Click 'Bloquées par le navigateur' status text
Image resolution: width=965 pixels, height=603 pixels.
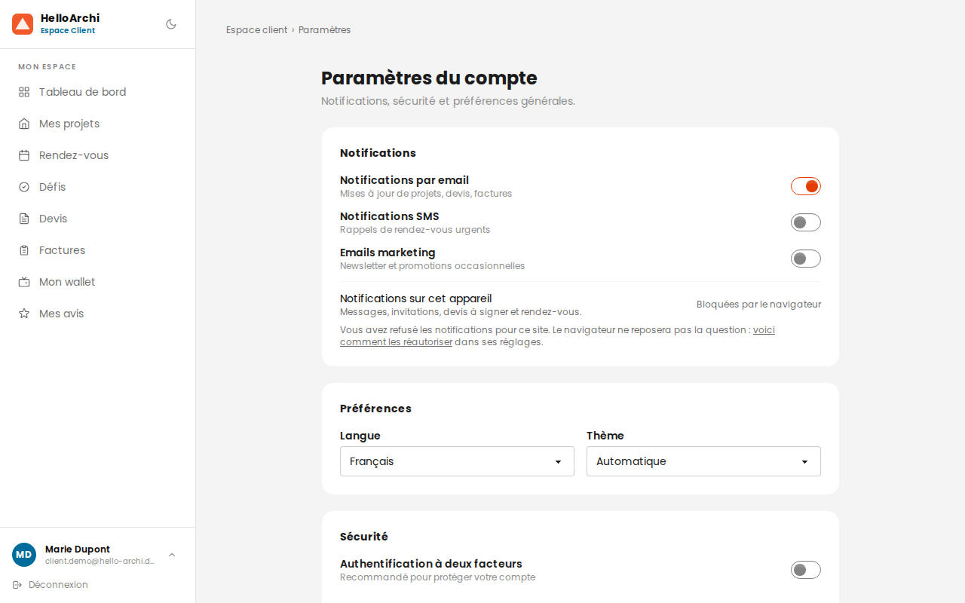(758, 305)
